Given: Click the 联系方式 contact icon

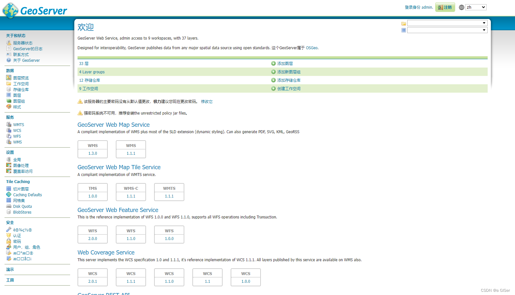Looking at the screenshot, I should pos(9,54).
